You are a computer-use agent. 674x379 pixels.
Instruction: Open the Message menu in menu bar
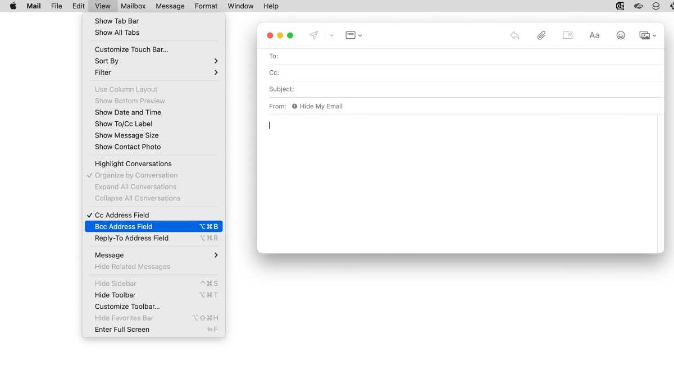[x=170, y=6]
